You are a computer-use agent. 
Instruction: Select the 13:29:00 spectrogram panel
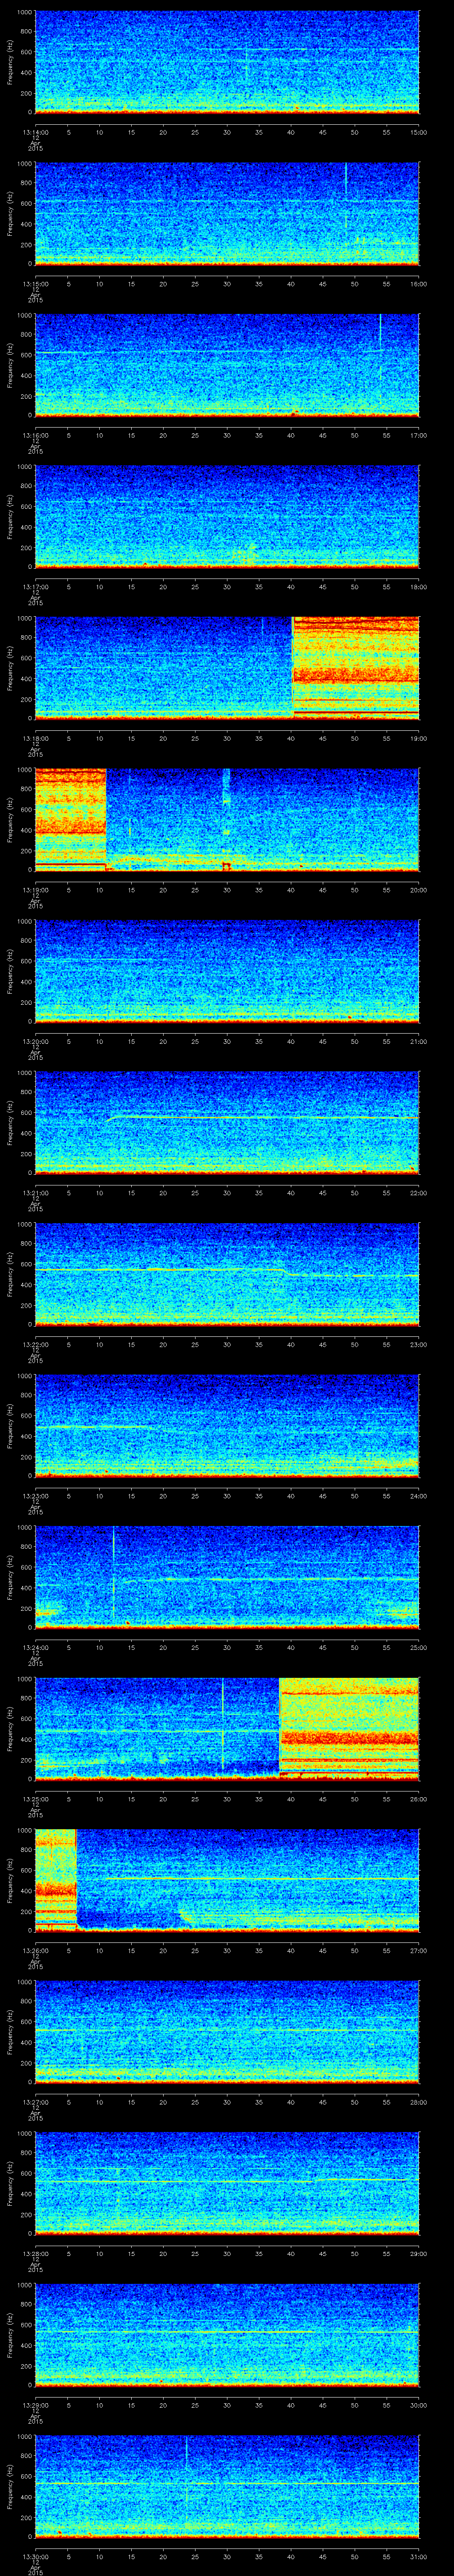[x=227, y=2333]
